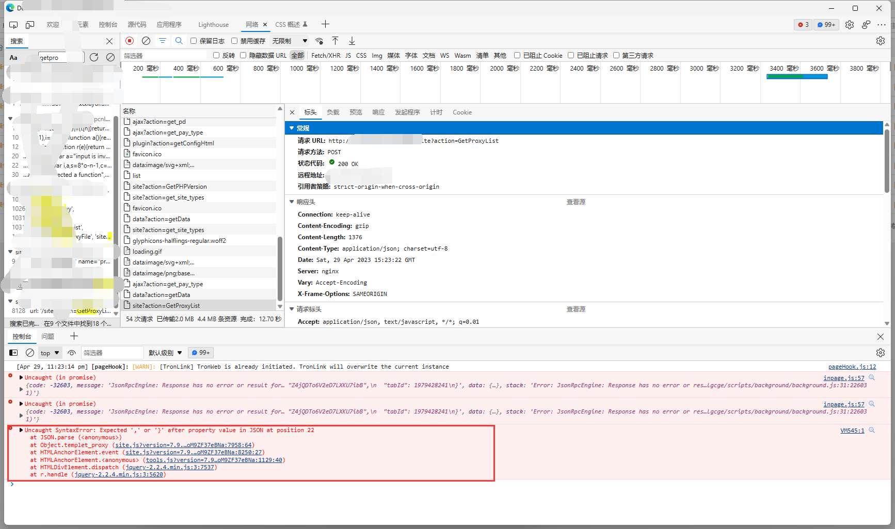
Task: Open DevTools settings gear in top bar
Action: (x=850, y=25)
